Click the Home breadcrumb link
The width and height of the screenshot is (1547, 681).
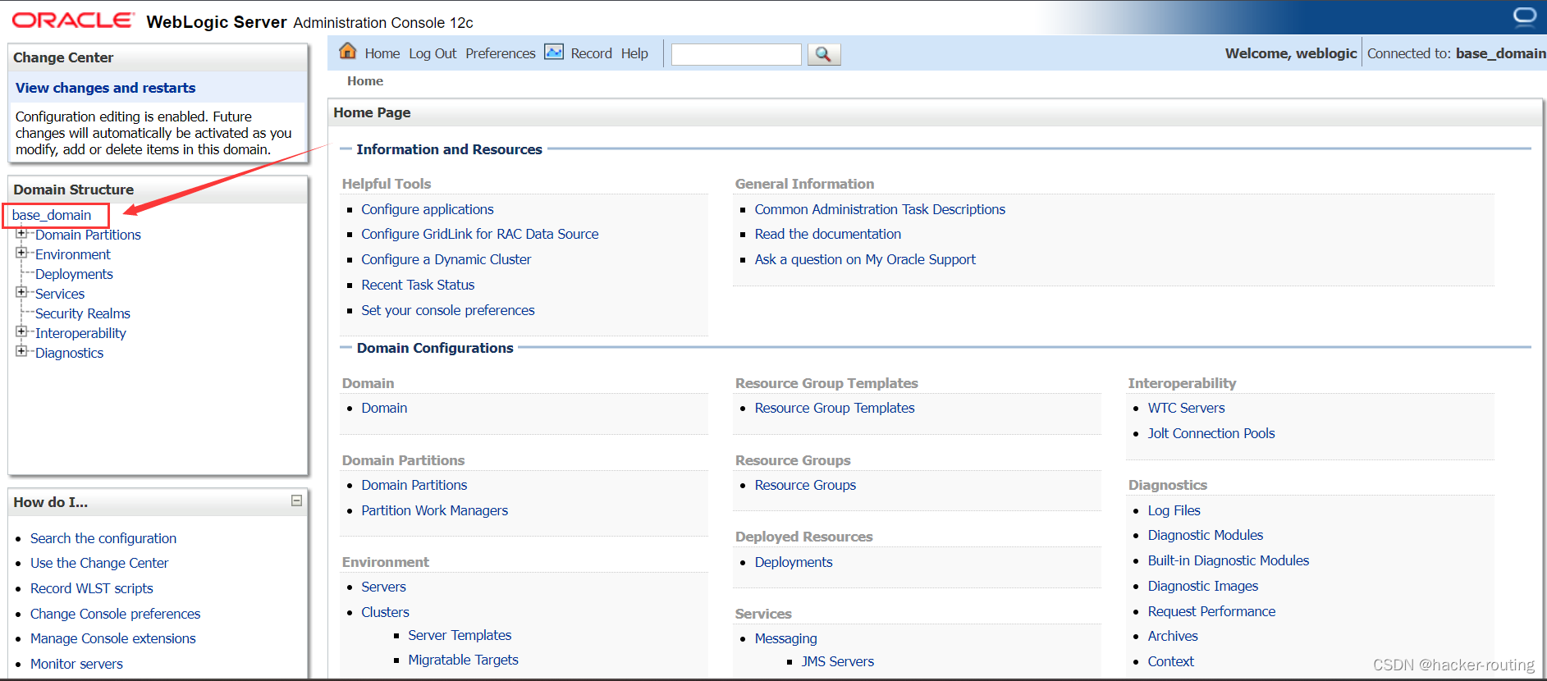[x=365, y=80]
